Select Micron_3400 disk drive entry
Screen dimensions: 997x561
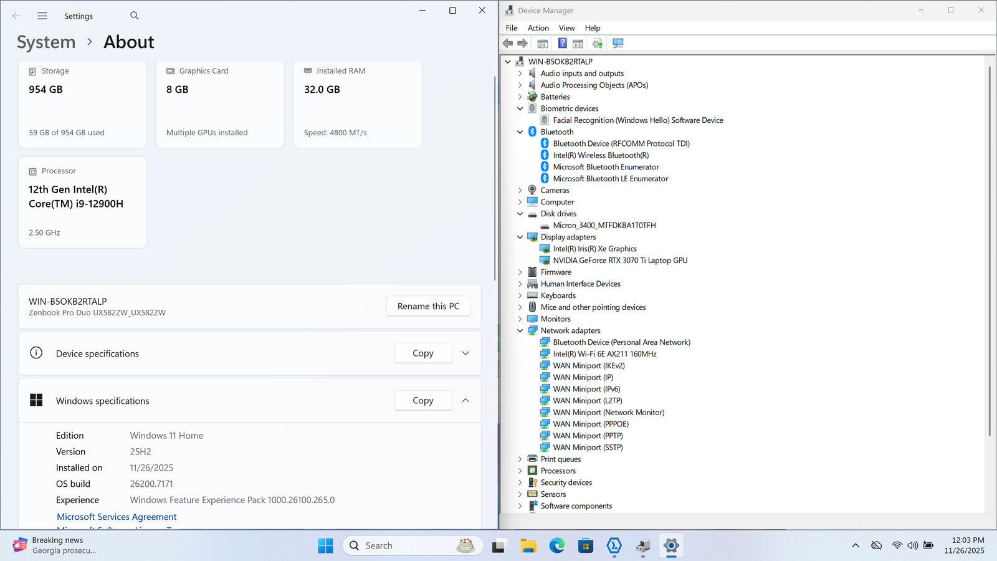[x=604, y=226]
